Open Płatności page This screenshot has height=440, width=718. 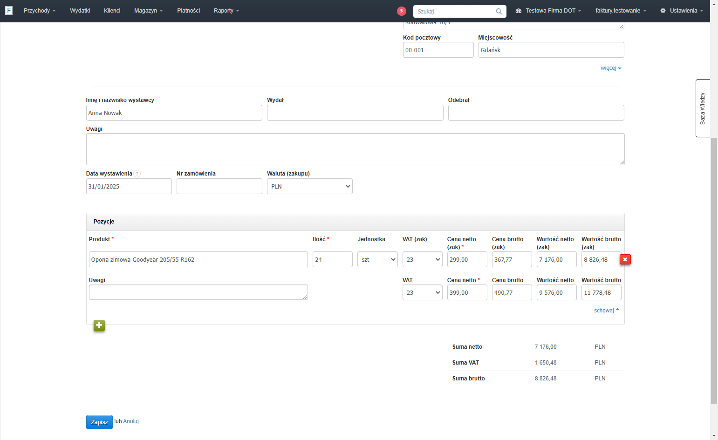188,11
